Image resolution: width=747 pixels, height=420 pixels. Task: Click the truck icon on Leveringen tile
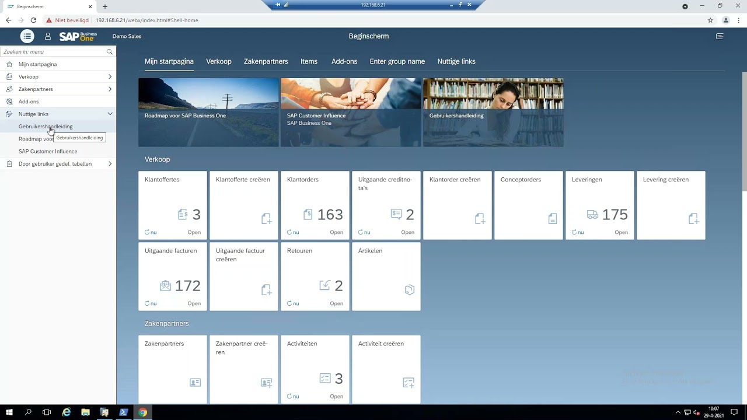coord(592,215)
